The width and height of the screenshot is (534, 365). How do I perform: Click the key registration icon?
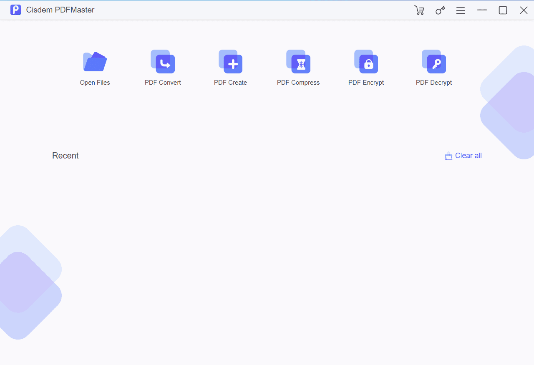click(440, 10)
